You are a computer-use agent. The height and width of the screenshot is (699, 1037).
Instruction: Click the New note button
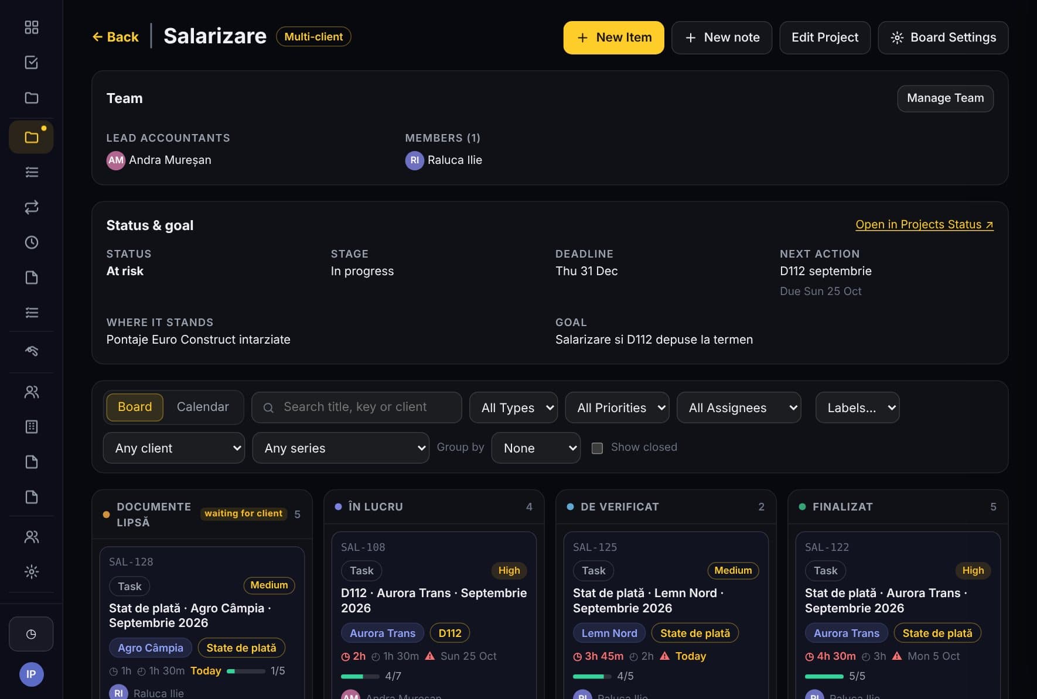point(722,37)
